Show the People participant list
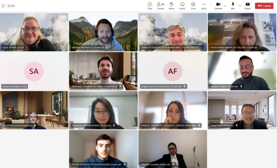Viewport: 277px width, 168px height. click(160, 6)
